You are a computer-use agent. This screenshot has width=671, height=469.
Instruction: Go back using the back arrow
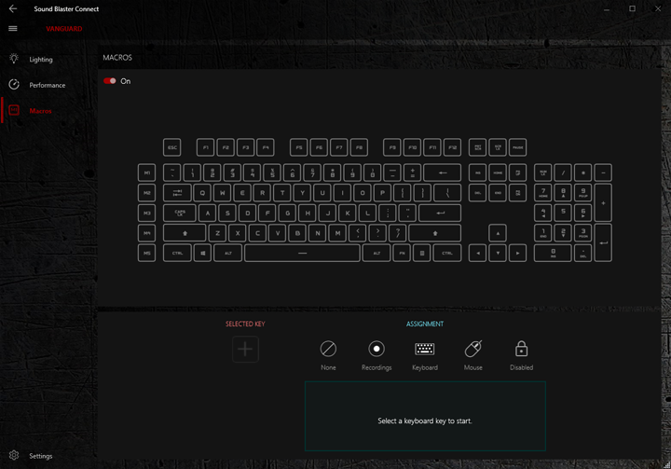point(13,8)
